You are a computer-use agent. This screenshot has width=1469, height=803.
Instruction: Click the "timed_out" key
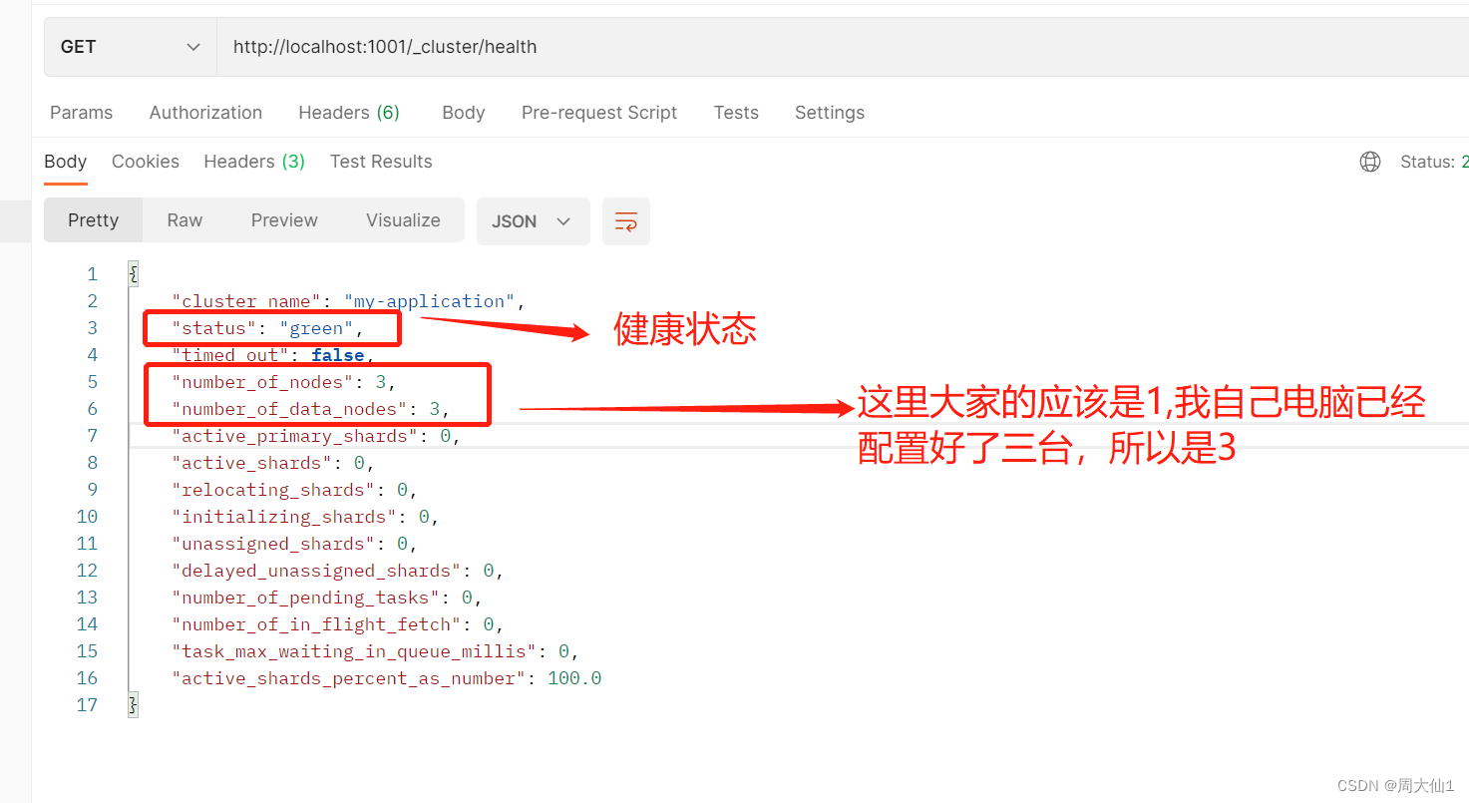[x=232, y=355]
